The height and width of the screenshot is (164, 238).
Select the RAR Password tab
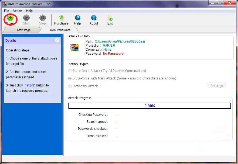coord(60,30)
